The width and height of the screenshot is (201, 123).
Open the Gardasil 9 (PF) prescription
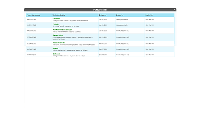pos(58,35)
